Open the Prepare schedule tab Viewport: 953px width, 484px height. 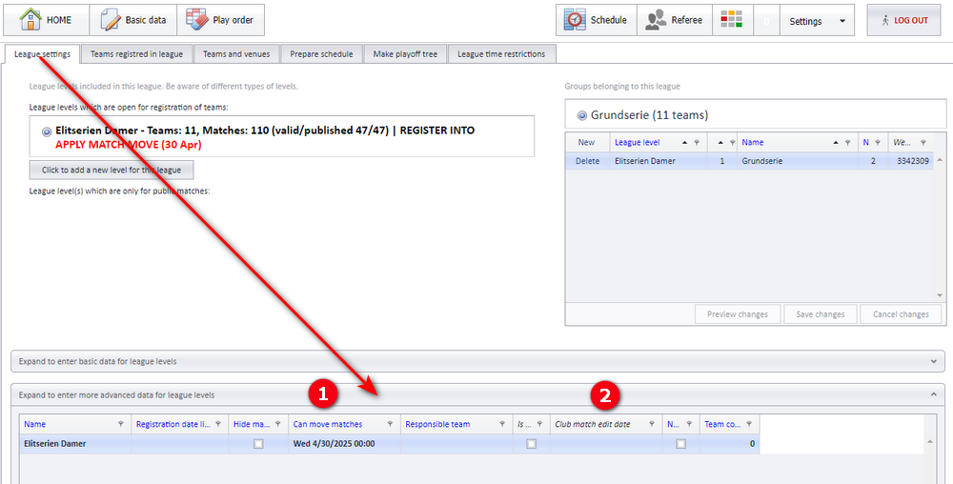(321, 54)
